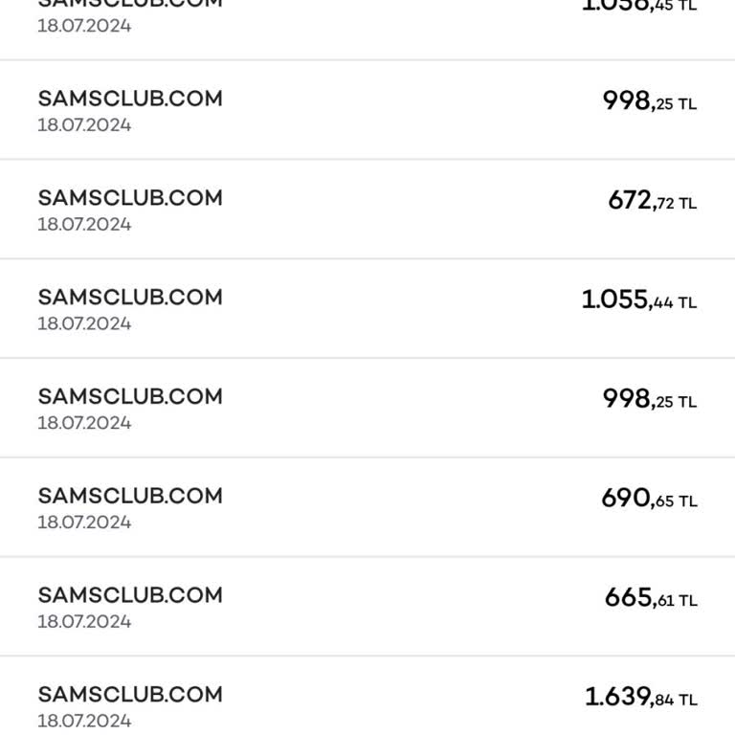
Task: Tap the 18.07.2024 date on 1.055,44 TL row
Action: click(x=84, y=324)
